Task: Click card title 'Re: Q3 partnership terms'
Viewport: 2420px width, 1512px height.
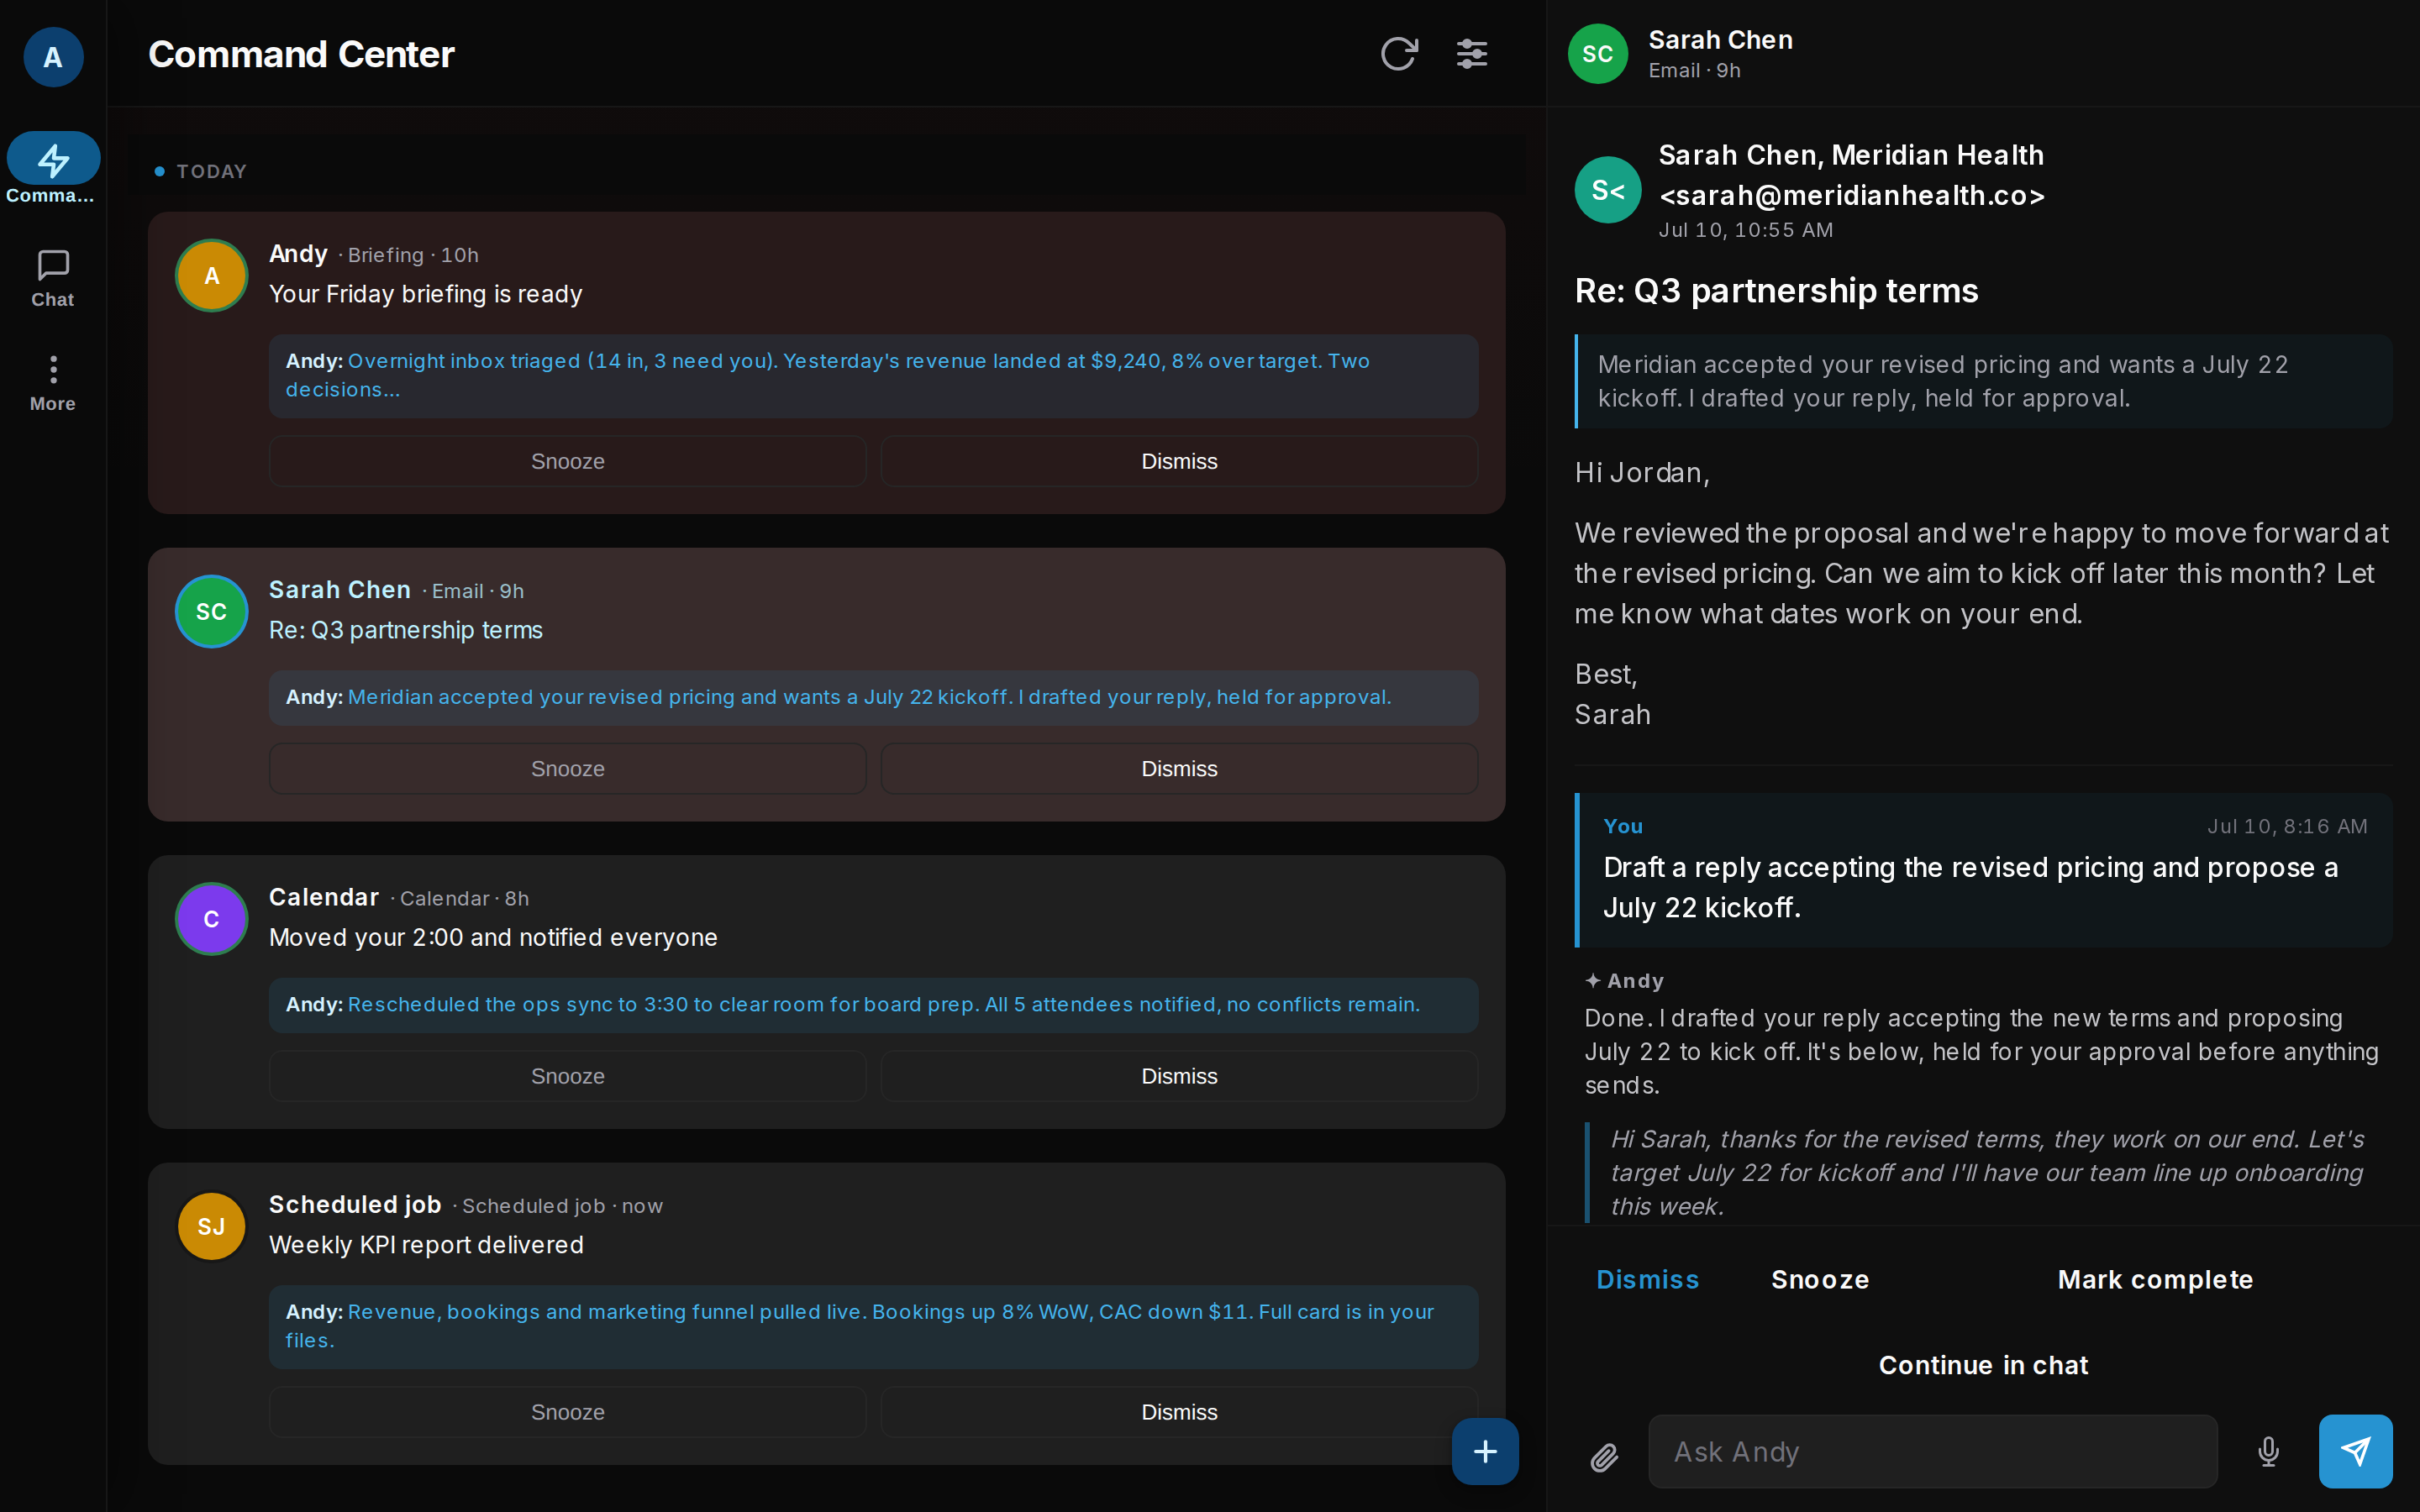Action: (405, 630)
